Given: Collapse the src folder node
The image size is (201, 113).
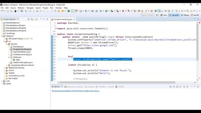Looking at the screenshot, I should point(4,41).
